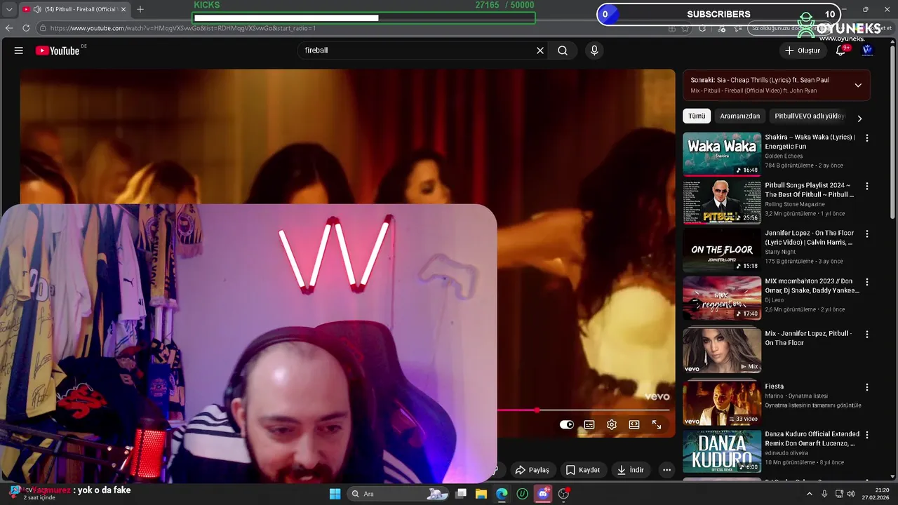Select the PitbullVEVO adlı yükleyen chip
The width and height of the screenshot is (898, 505).
click(x=809, y=116)
